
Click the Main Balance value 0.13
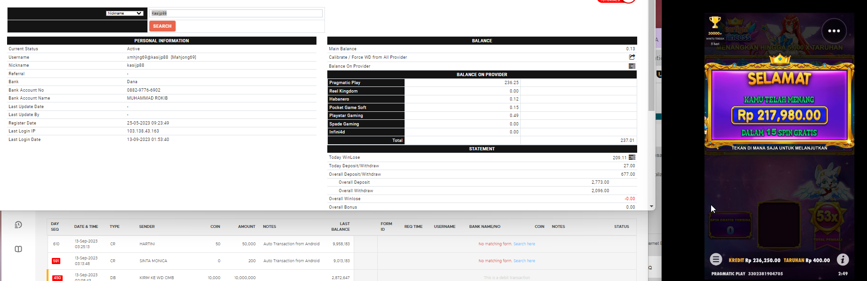631,49
